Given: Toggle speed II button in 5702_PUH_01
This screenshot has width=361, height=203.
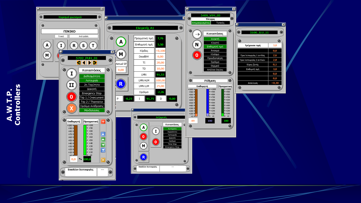Looking at the screenshot, I should [x=72, y=85].
